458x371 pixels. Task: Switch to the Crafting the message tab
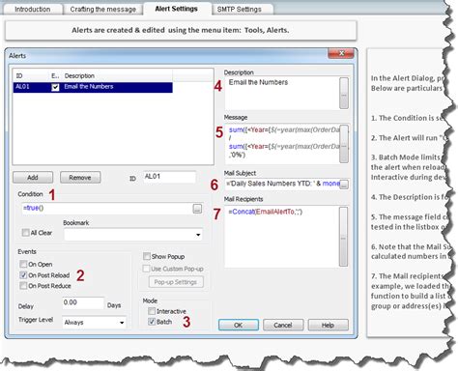[x=103, y=9]
